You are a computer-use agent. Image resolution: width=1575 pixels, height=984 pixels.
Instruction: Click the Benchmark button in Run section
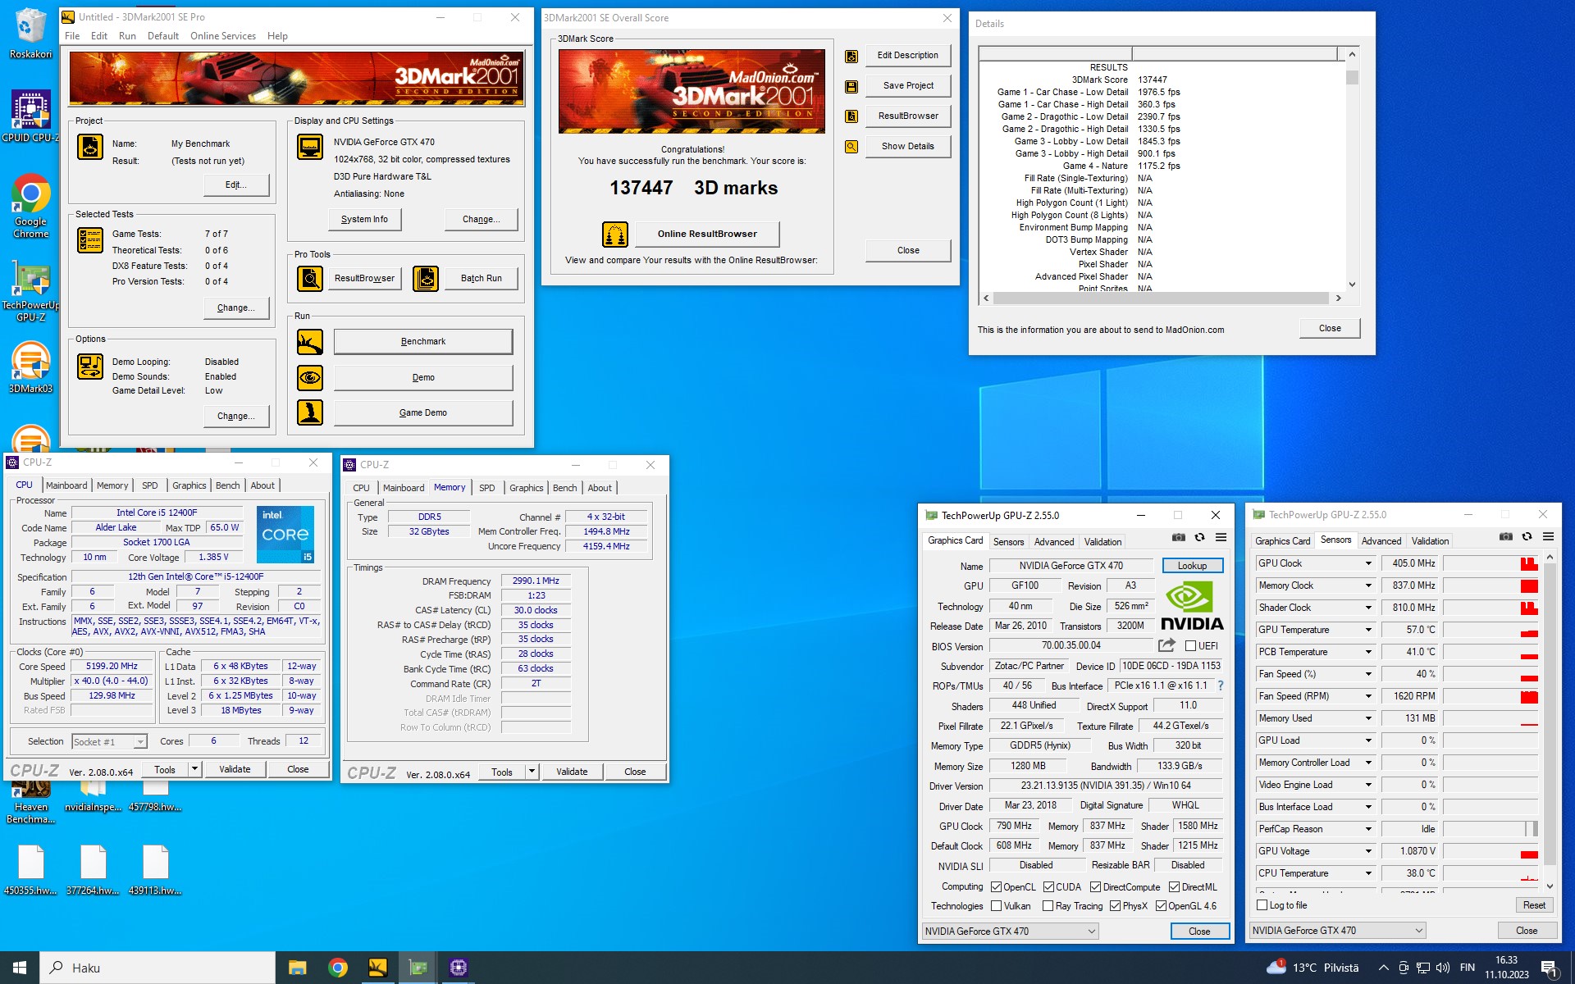click(423, 342)
